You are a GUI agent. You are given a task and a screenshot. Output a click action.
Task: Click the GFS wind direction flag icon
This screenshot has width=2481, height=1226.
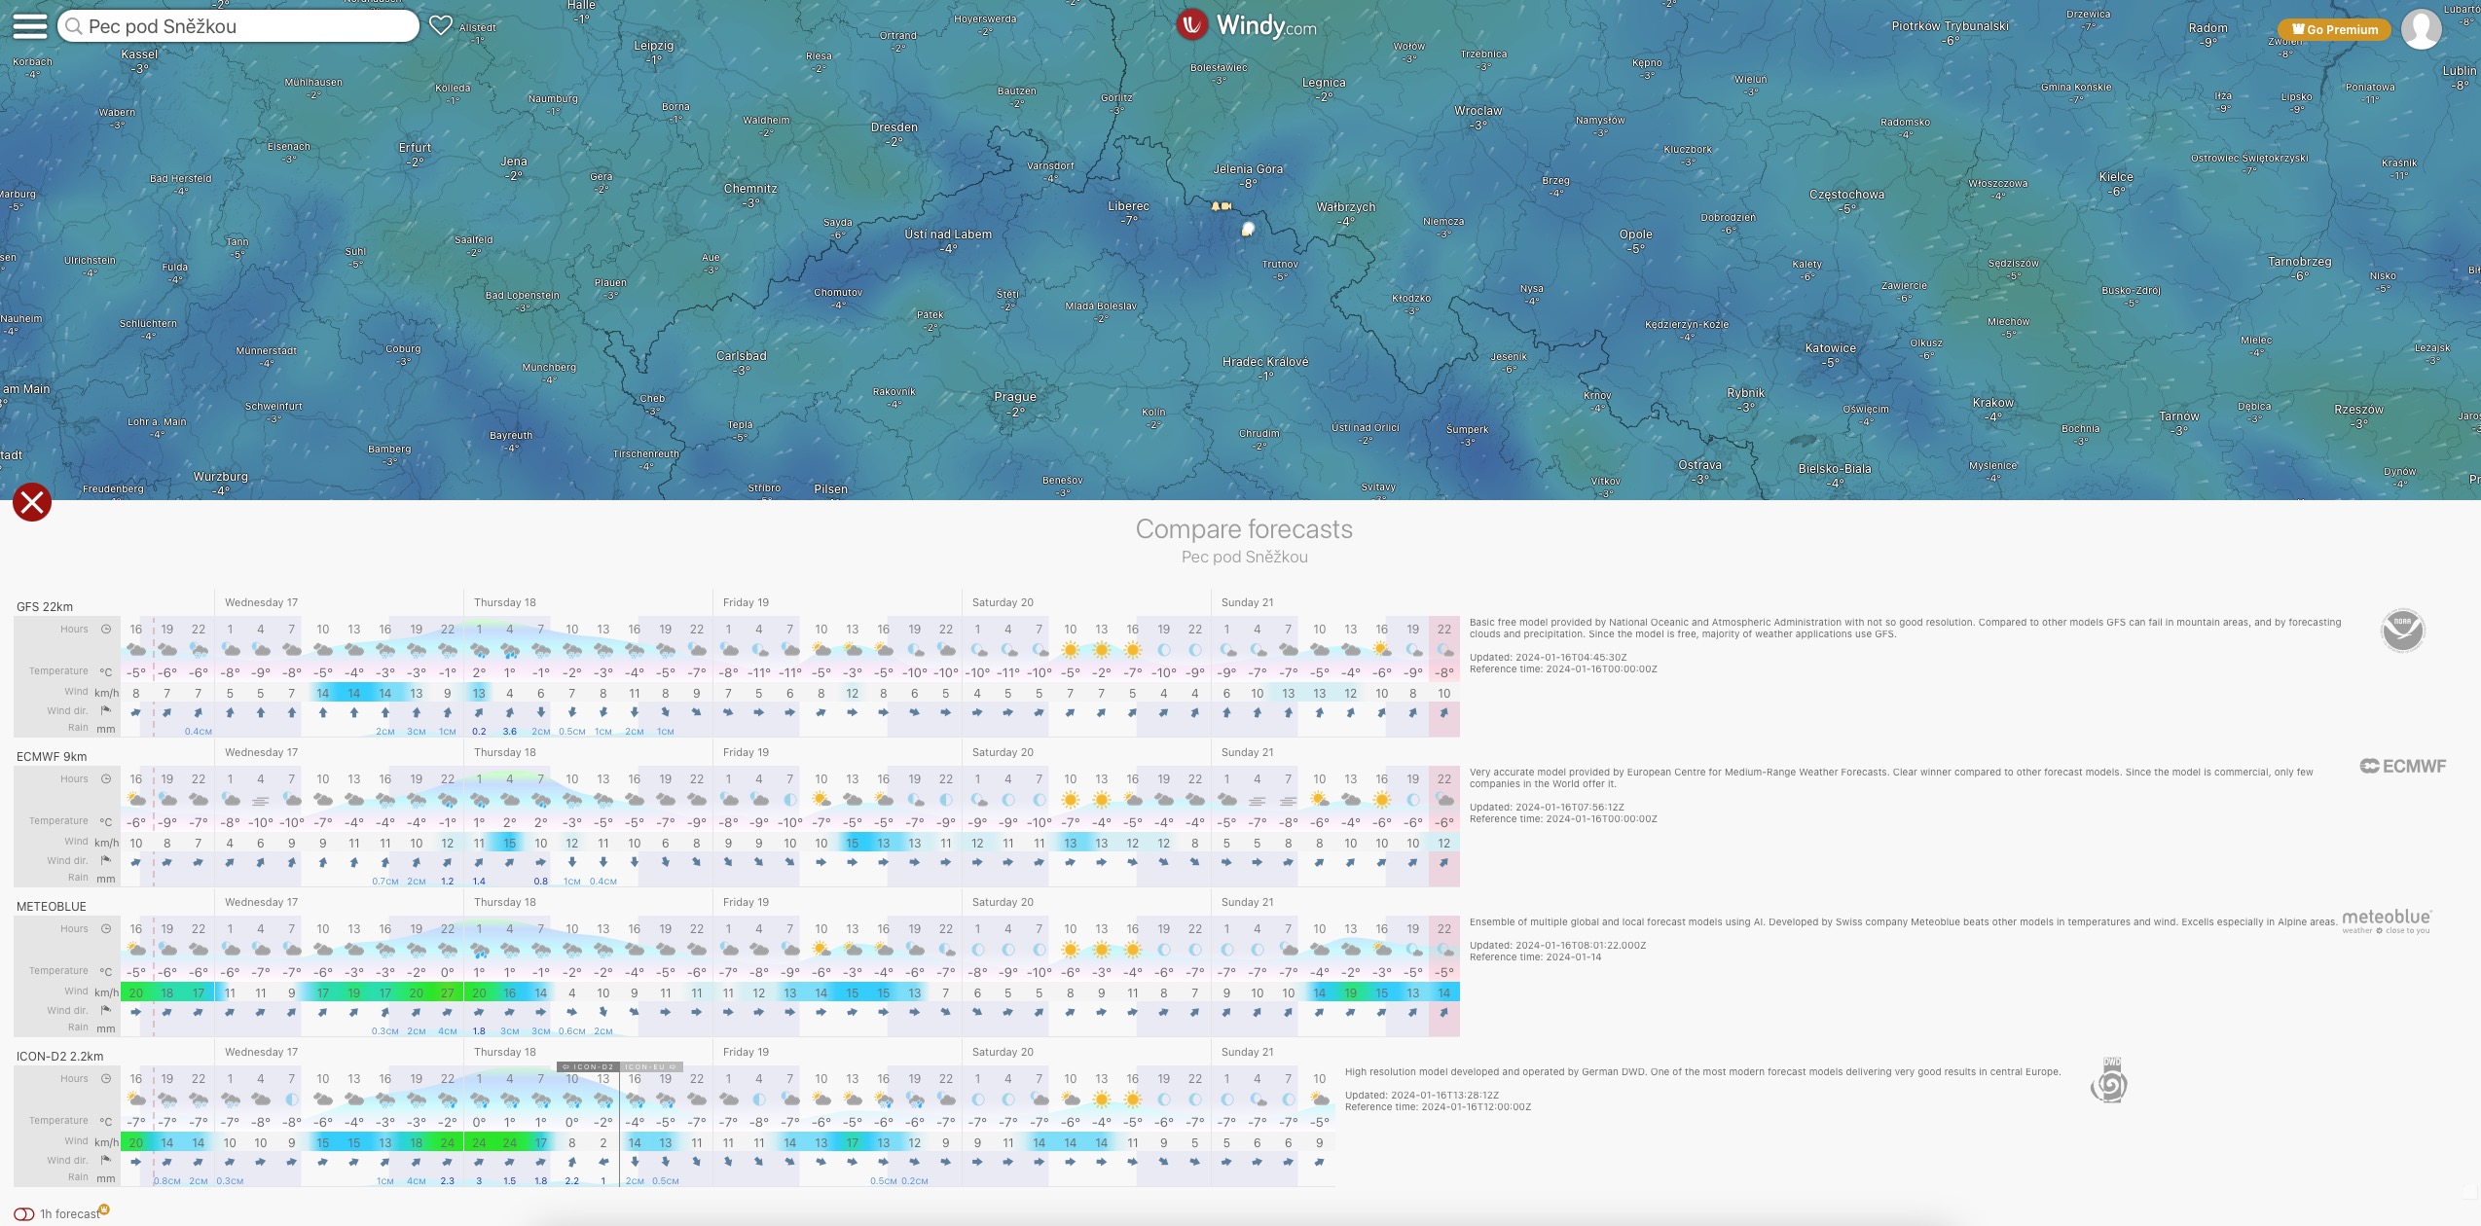(106, 710)
